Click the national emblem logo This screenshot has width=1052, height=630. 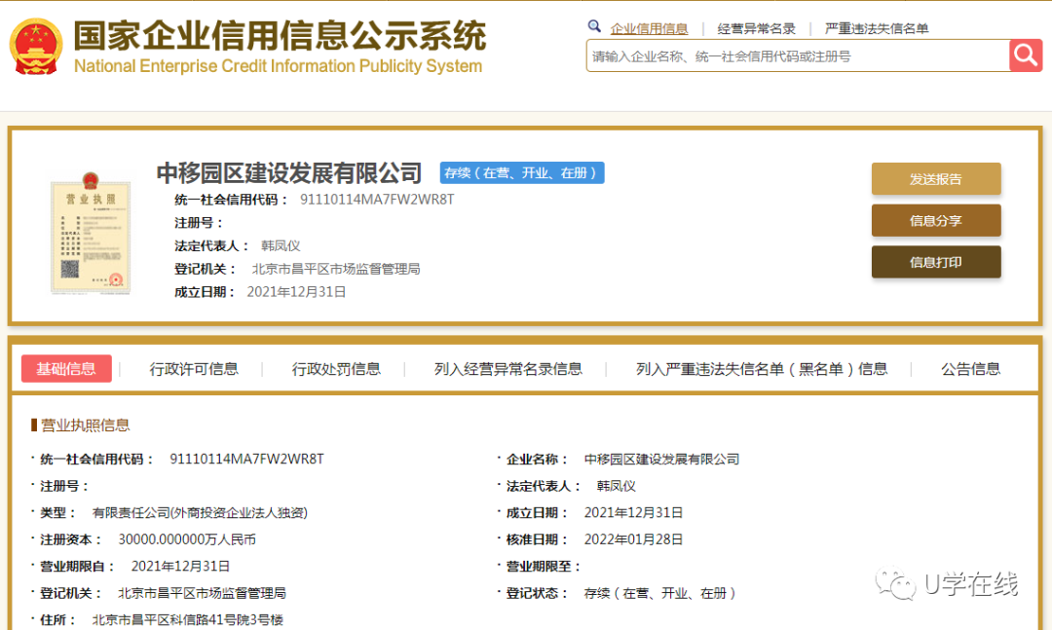coord(36,47)
